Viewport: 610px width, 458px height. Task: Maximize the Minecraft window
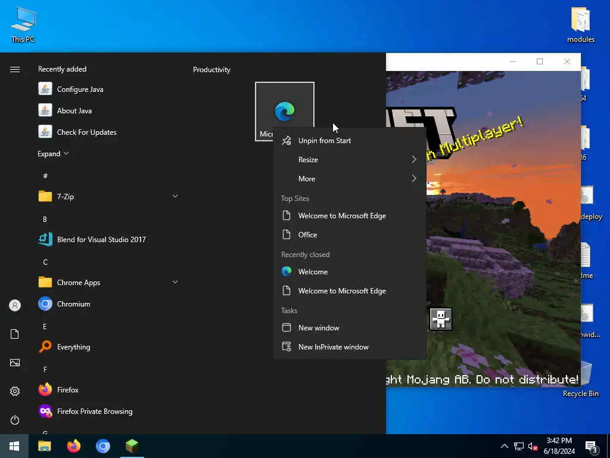pos(540,61)
